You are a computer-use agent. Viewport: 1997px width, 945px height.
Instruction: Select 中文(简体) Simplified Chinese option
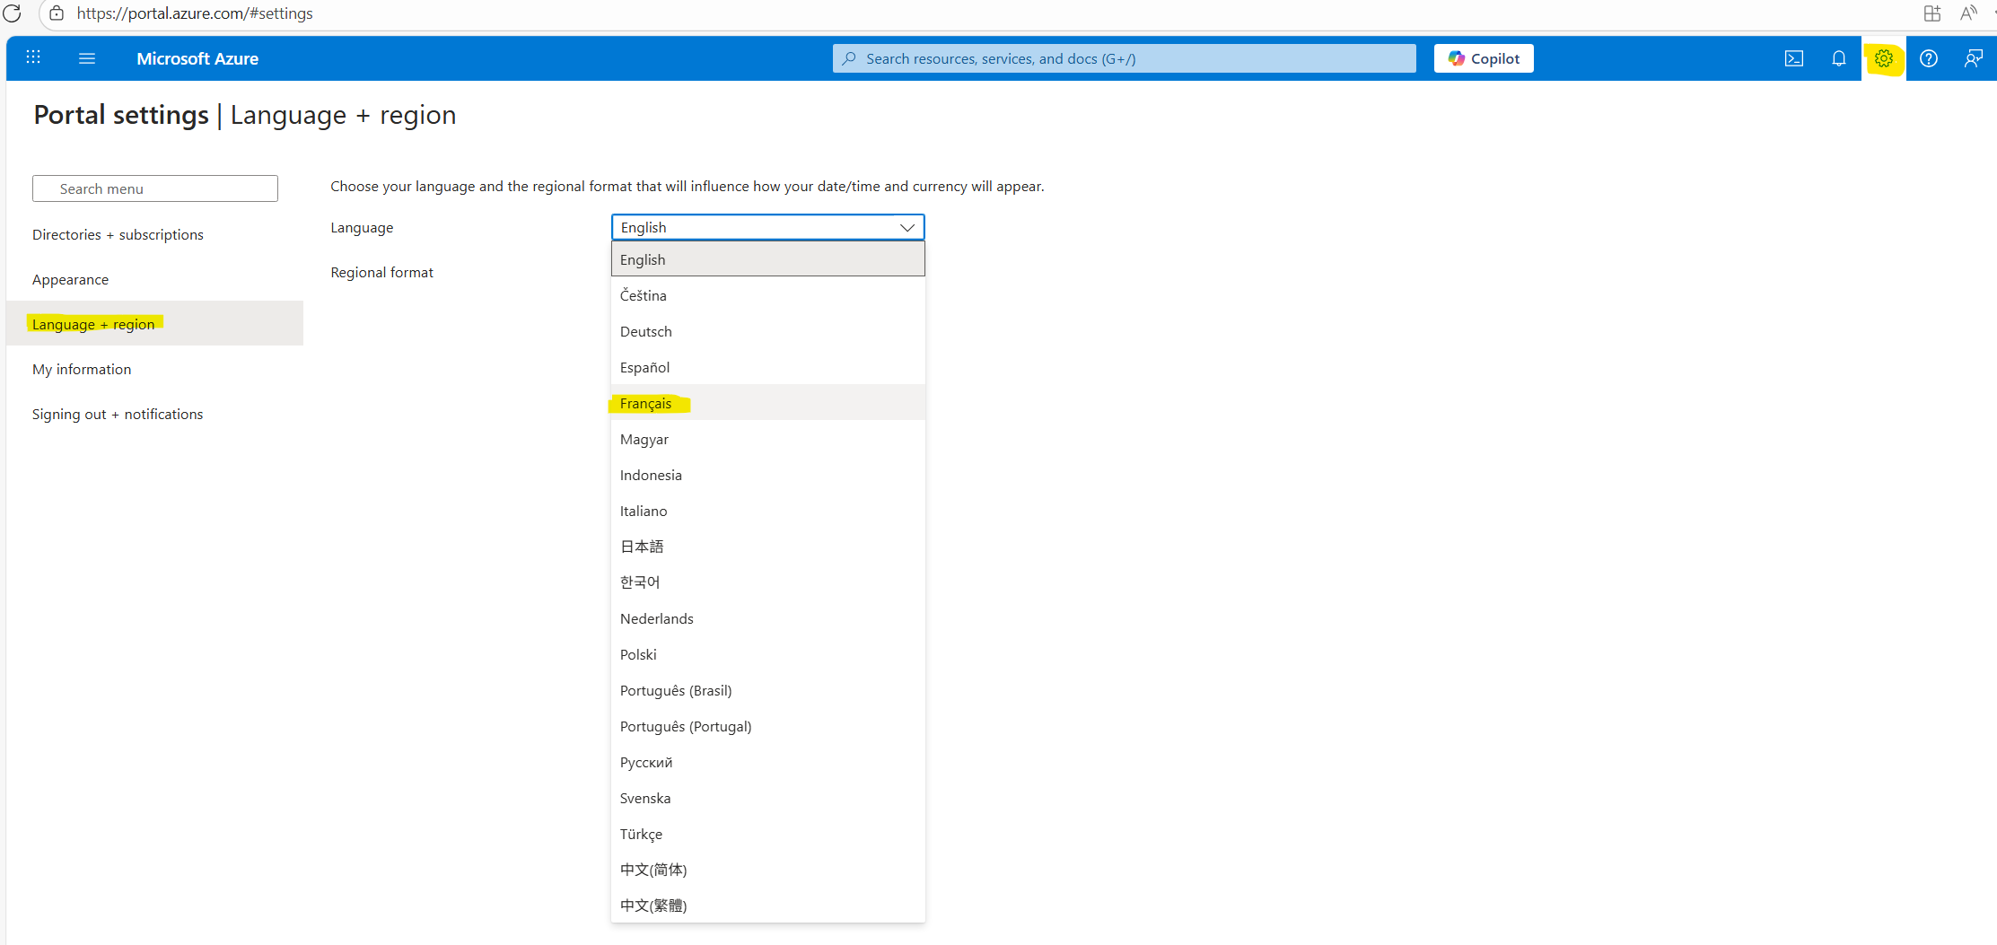coord(767,870)
